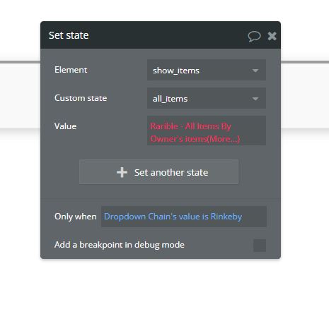Open the Element dropdown showing show_items

[207, 70]
